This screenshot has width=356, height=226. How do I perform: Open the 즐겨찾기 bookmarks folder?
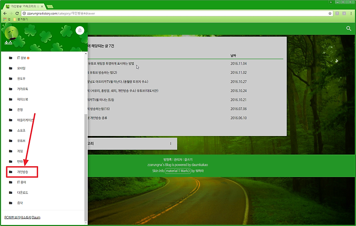click(x=20, y=19)
